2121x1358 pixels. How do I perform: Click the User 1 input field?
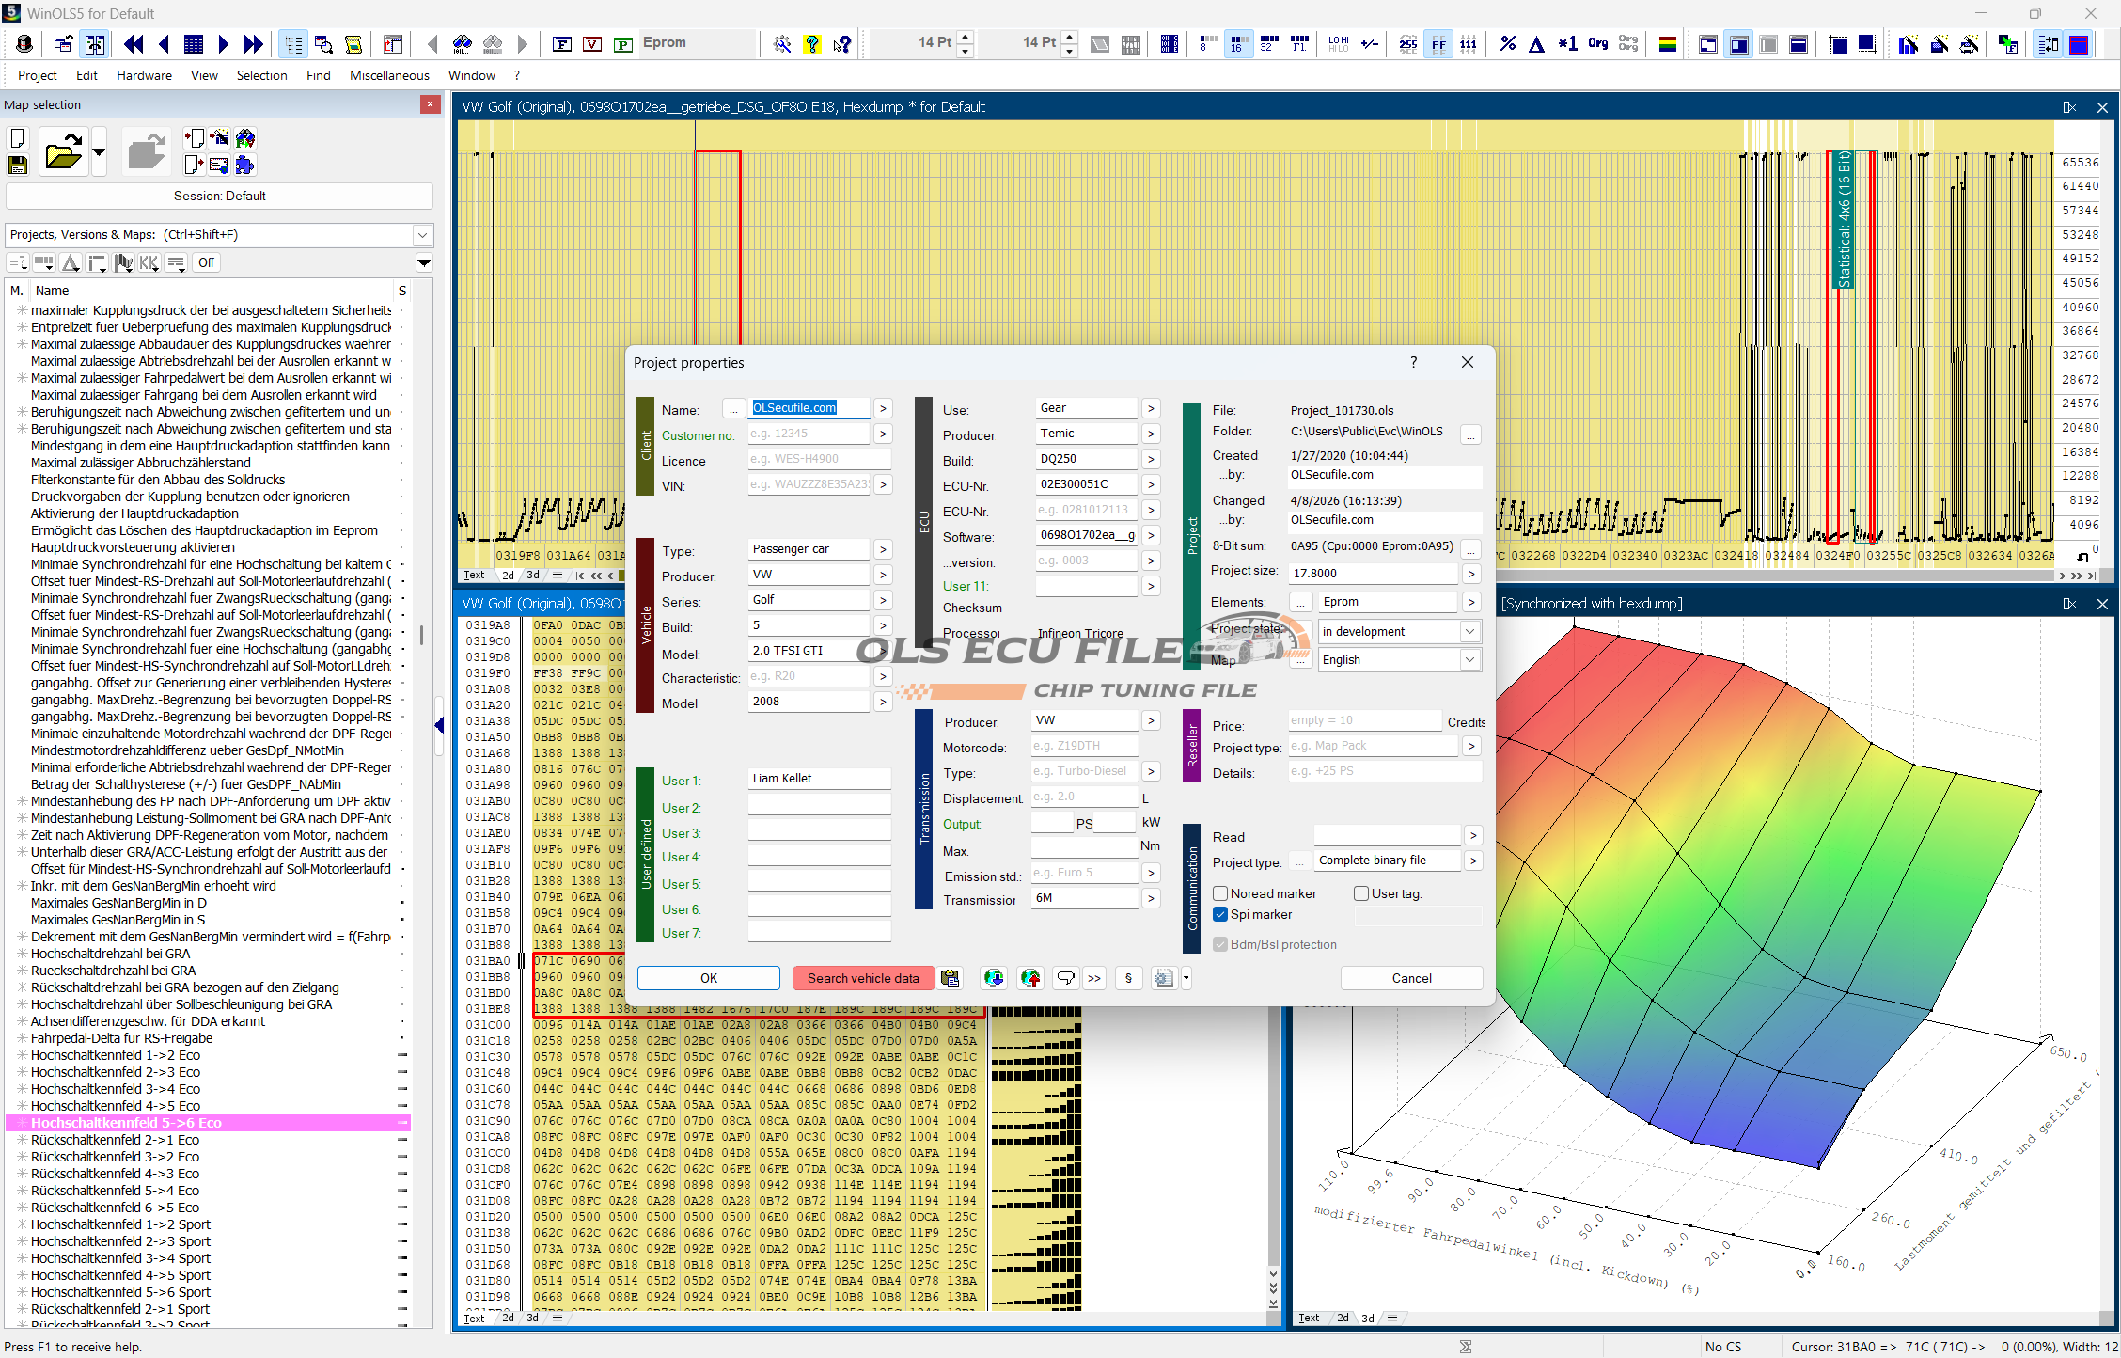coord(818,779)
